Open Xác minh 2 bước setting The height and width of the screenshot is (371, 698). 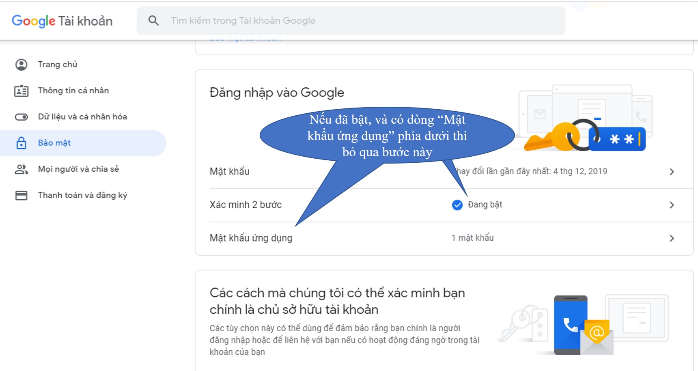pos(246,205)
